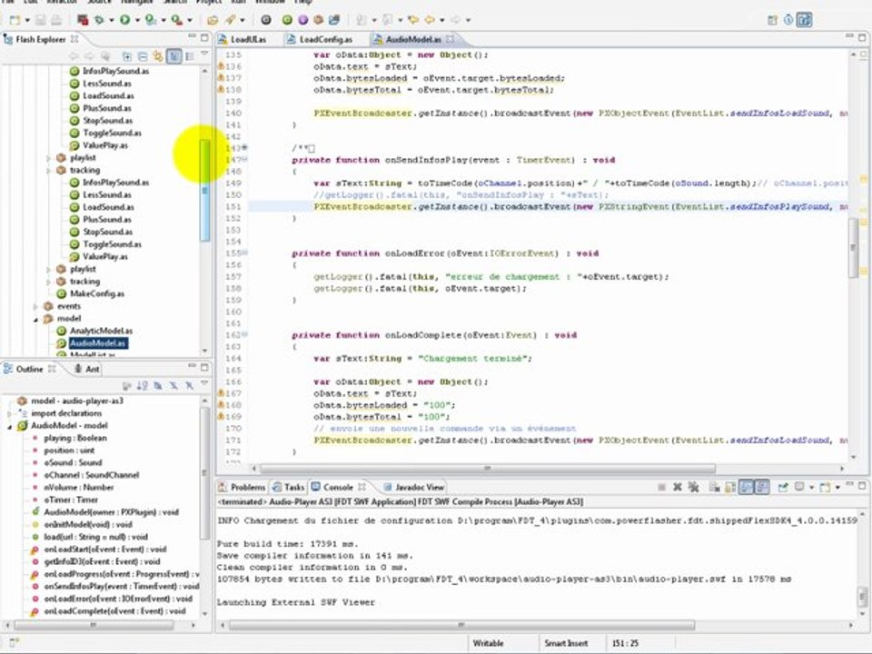Close the AudioModel.as editor tab

pyautogui.click(x=451, y=39)
